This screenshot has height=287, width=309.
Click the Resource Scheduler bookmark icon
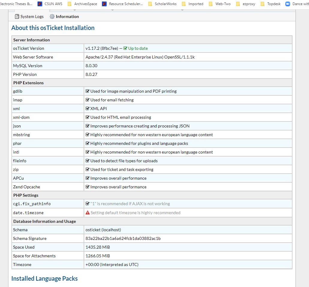[x=104, y=4]
